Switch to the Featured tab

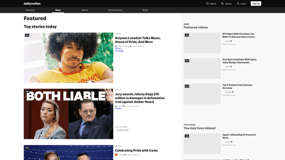tap(30, 10)
